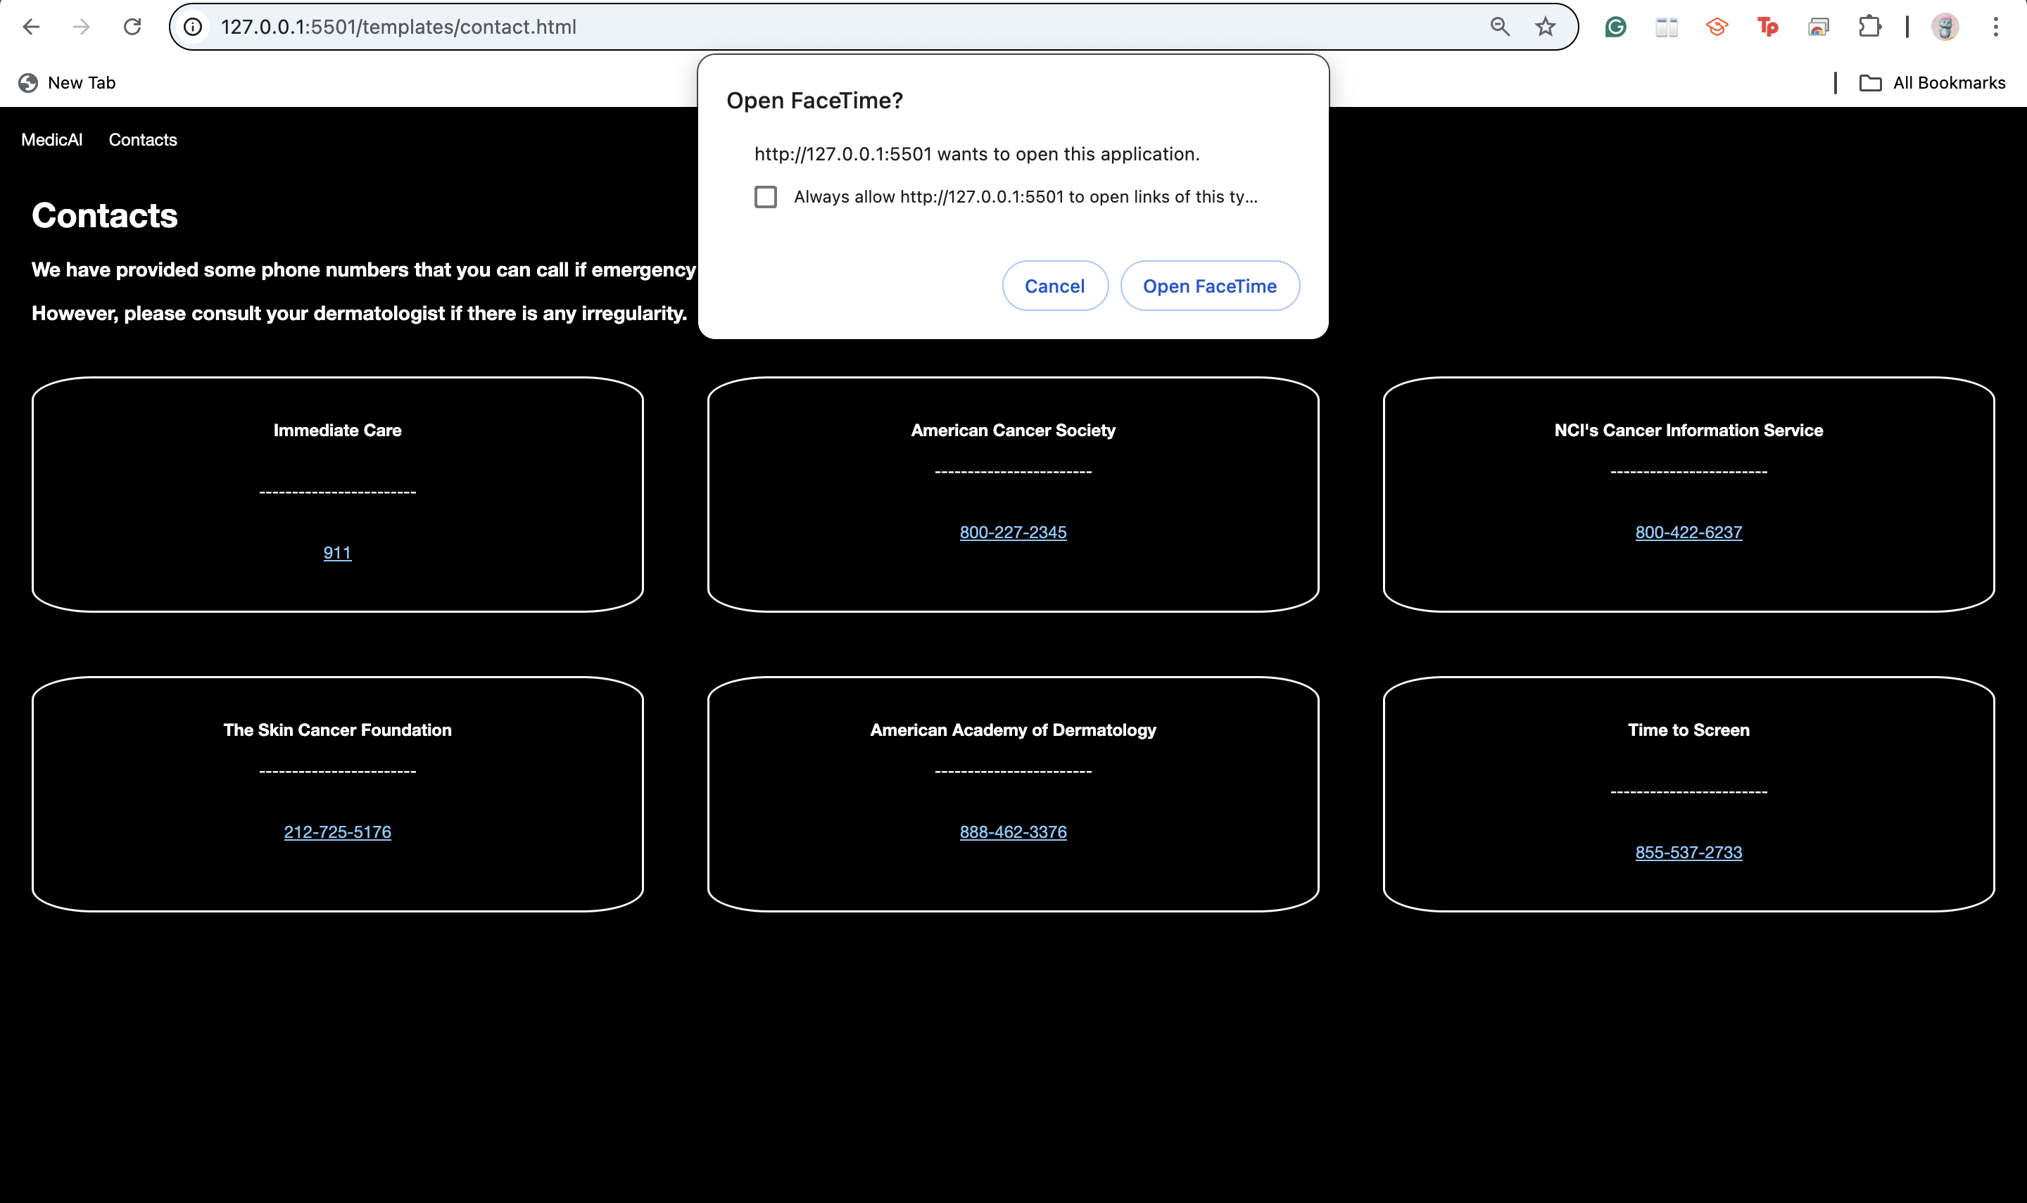Click the URL address bar field

pos(811,27)
